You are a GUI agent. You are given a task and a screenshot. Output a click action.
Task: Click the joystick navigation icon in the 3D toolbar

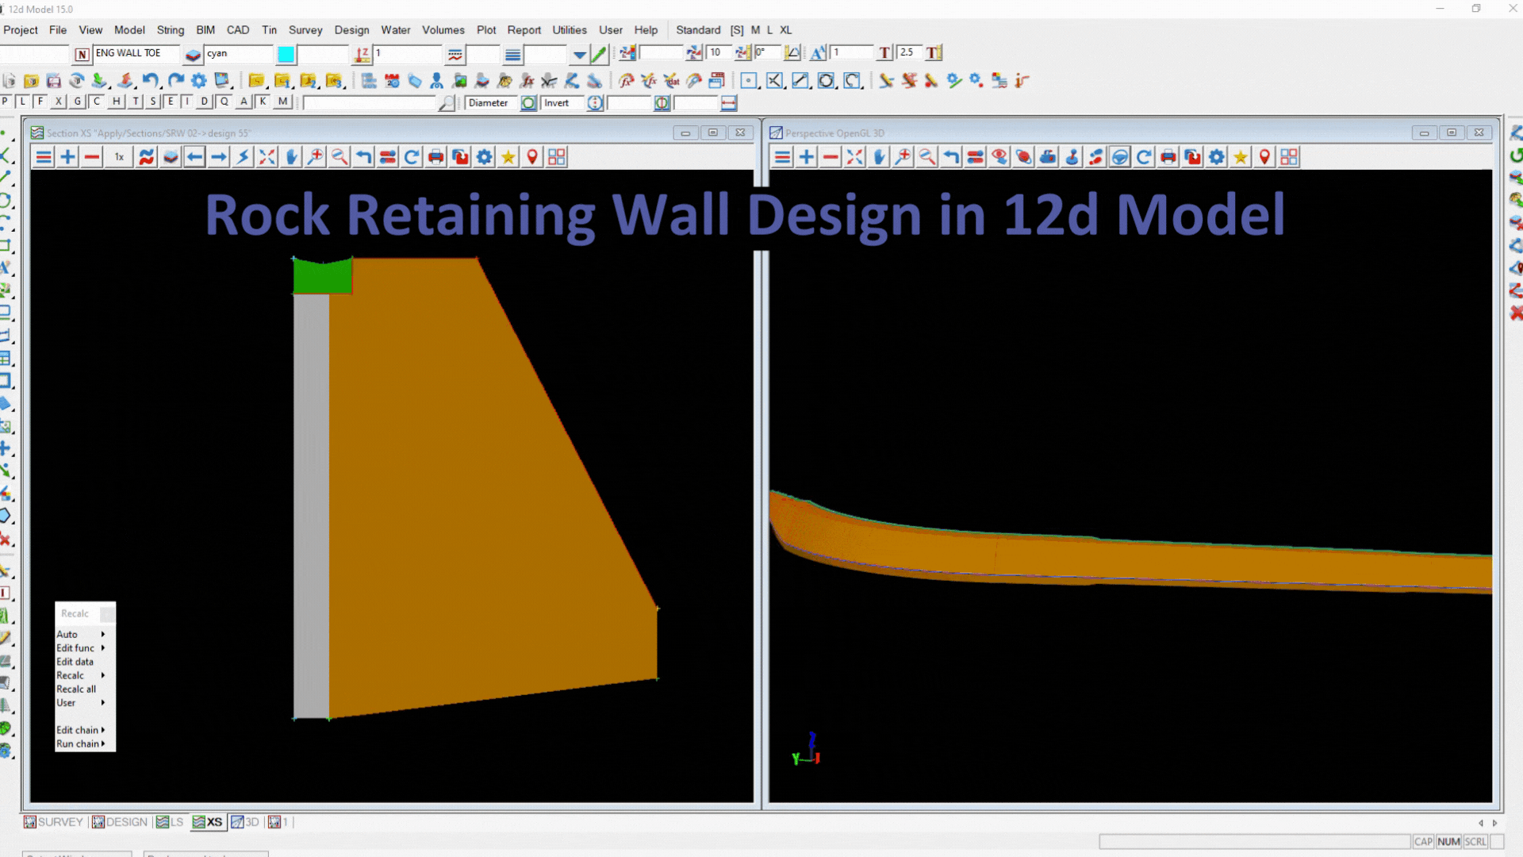(x=1072, y=156)
